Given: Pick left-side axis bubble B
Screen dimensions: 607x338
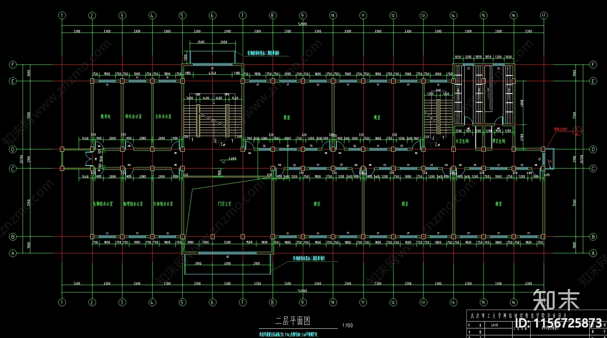Looking at the screenshot, I should tap(13, 237).
